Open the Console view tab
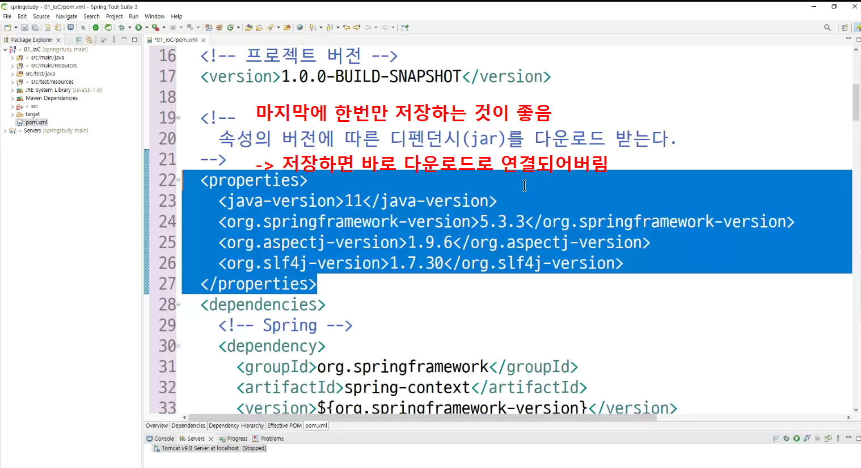Screen dimensions: 861x468 [x=161, y=439]
